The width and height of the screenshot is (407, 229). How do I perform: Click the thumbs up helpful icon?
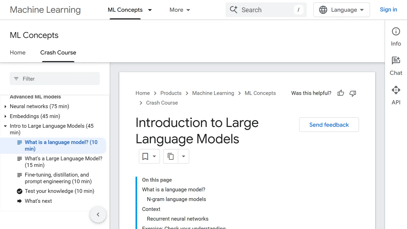click(x=341, y=93)
